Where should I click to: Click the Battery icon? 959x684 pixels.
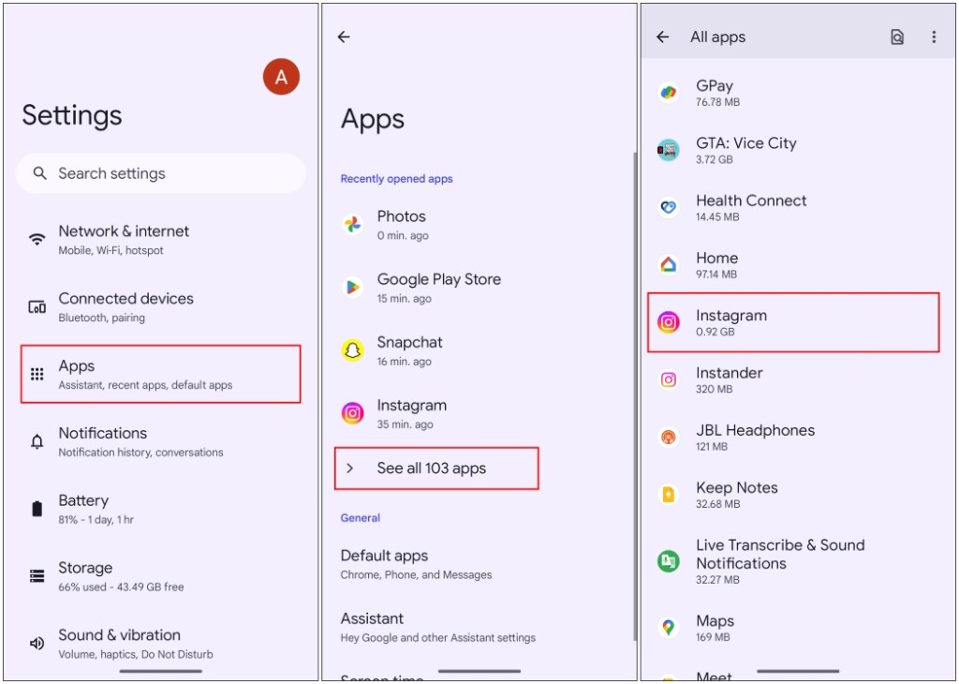[x=37, y=509]
